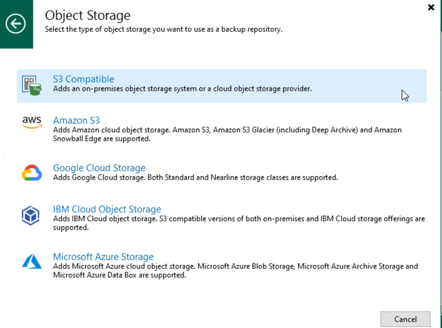
Task: Click the Google Cloud logo icon
Action: [x=32, y=173]
